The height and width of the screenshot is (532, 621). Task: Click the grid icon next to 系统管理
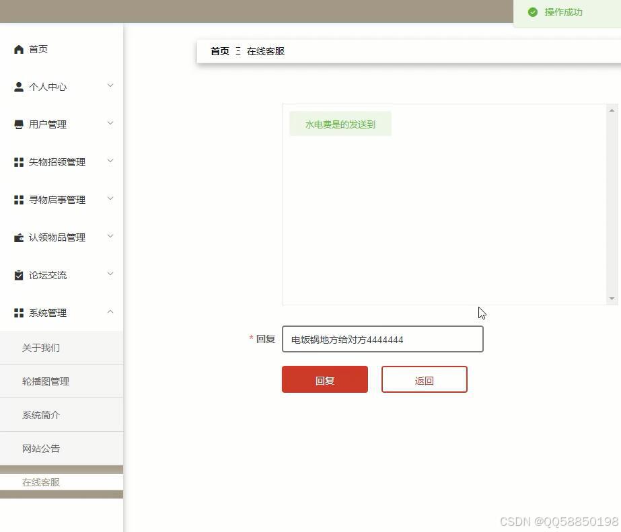point(18,312)
